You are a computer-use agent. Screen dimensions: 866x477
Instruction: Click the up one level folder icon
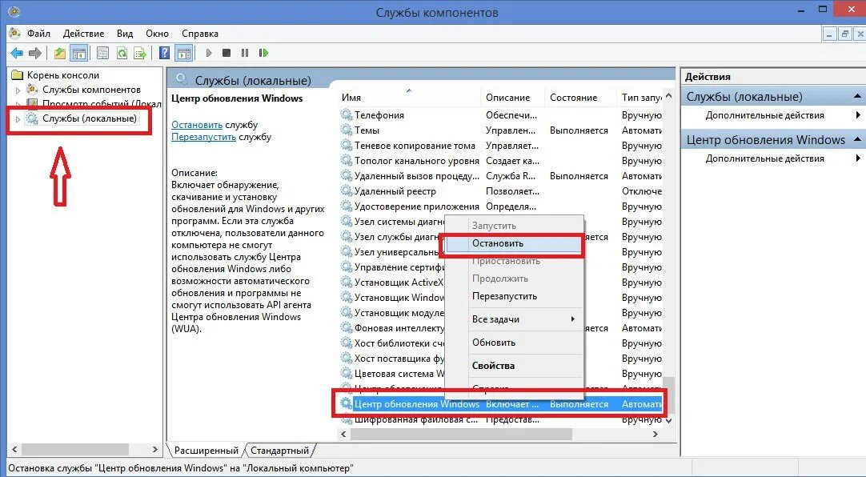60,53
